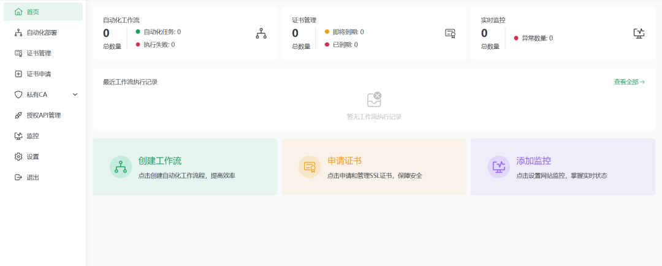Select 监控 in the sidebar
The height and width of the screenshot is (266, 662).
pos(43,136)
